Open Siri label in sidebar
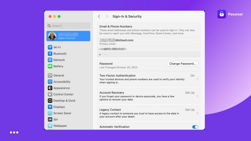The width and height of the screenshot is (251, 141). point(56,119)
